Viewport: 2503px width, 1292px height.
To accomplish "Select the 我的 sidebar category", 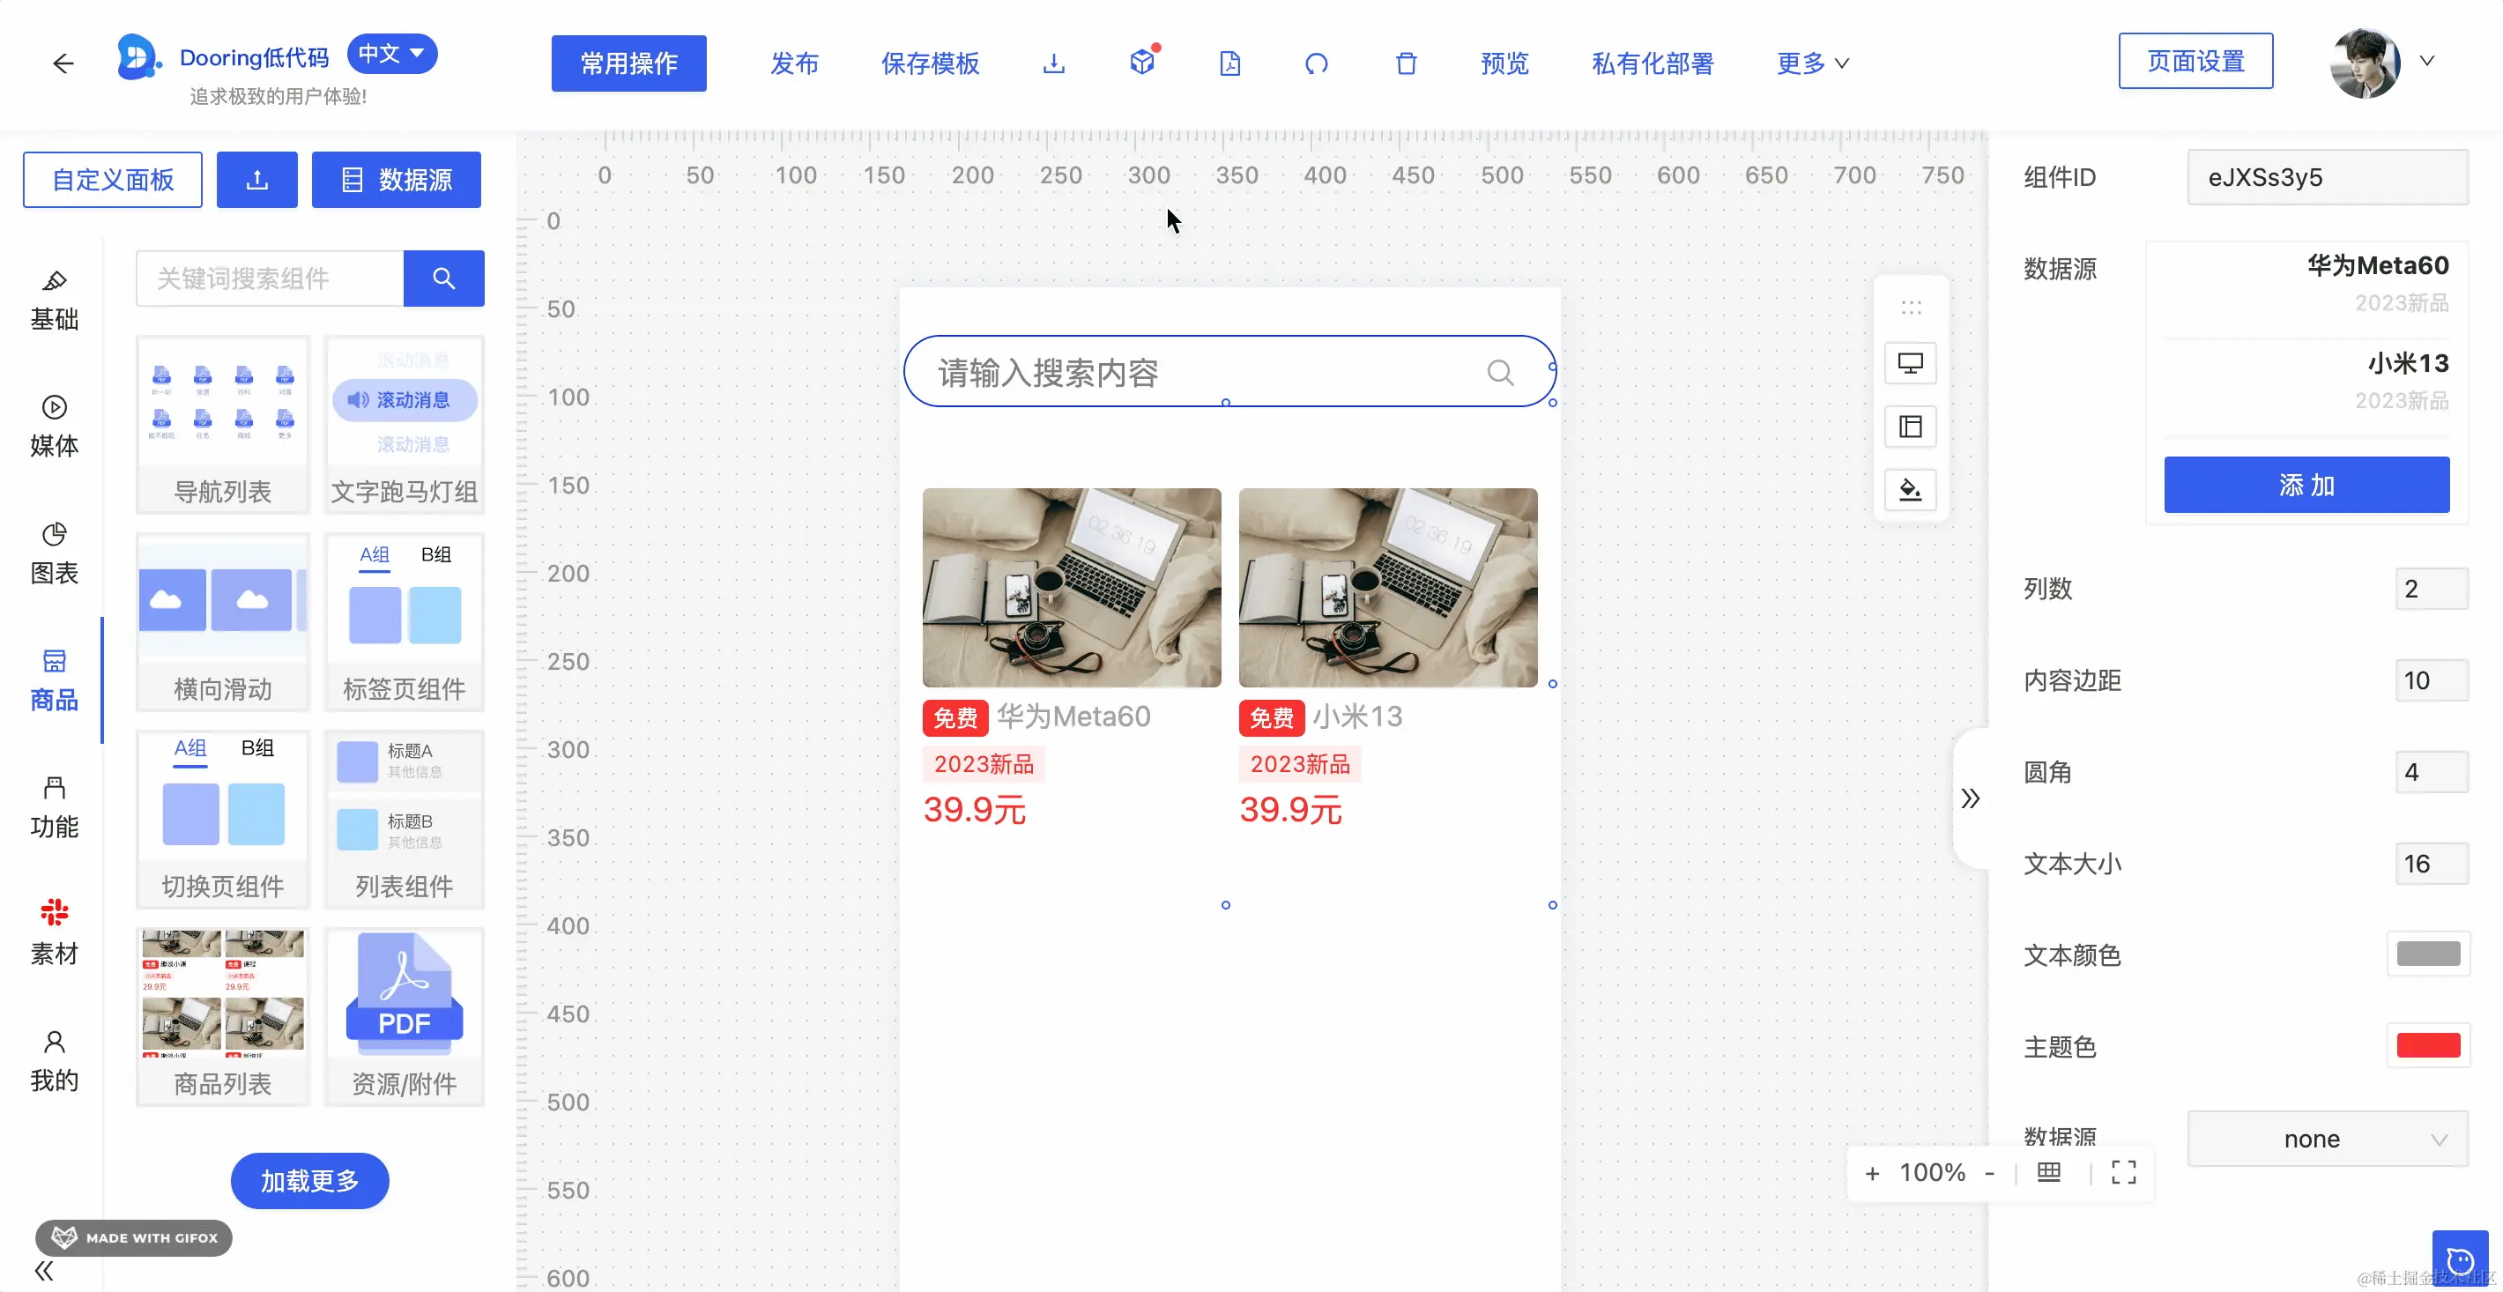I will 55,1061.
